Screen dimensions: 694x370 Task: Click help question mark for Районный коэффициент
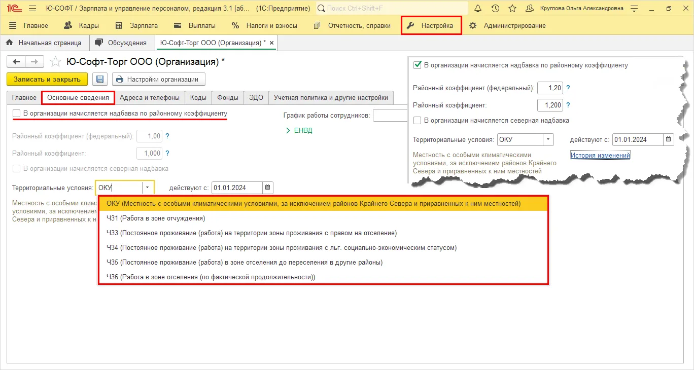coord(167,154)
